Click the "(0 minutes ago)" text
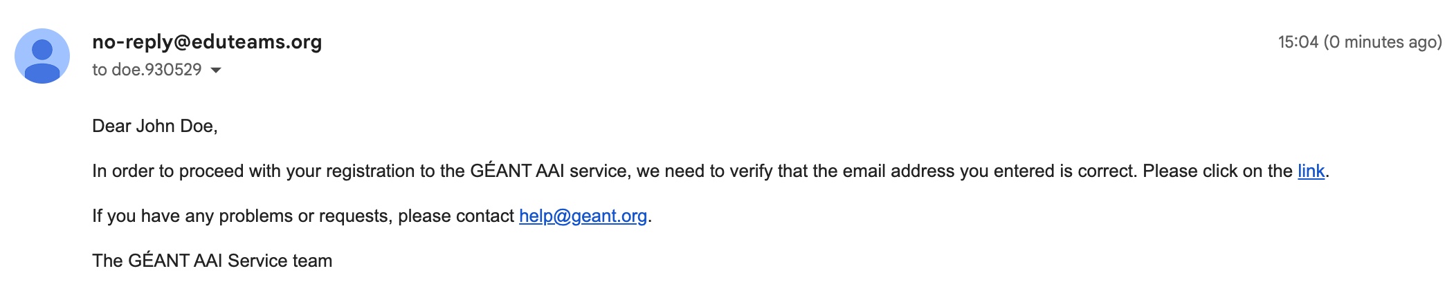The height and width of the screenshot is (300, 1454). point(1383,42)
